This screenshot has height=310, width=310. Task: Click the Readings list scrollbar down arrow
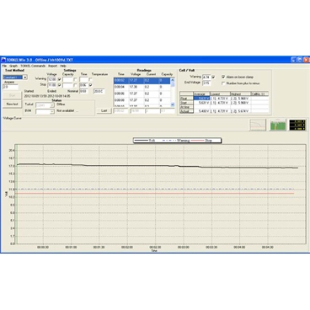click(x=173, y=104)
